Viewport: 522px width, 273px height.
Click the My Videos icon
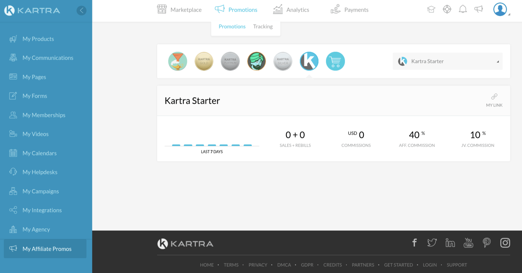tap(13, 134)
